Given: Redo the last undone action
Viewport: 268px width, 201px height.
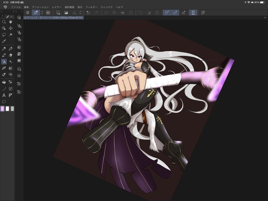Looking at the screenshot, I should 96,13.
